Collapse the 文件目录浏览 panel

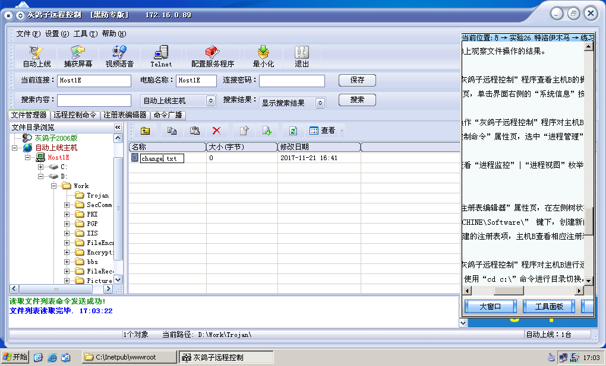pos(118,127)
